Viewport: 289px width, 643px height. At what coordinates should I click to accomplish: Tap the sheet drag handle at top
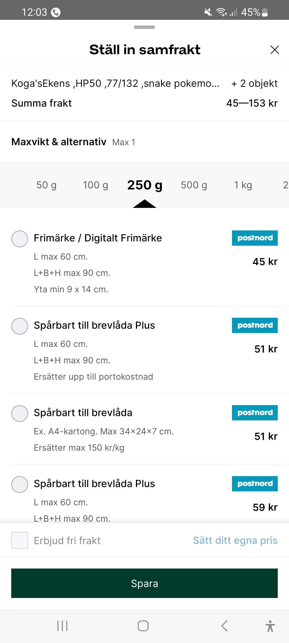[144, 27]
